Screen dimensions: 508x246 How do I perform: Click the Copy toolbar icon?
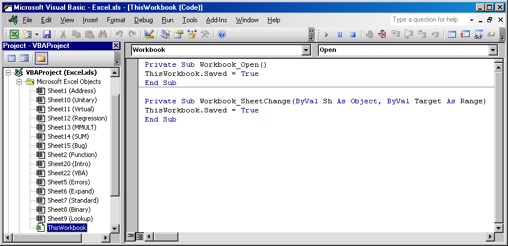click(76, 34)
